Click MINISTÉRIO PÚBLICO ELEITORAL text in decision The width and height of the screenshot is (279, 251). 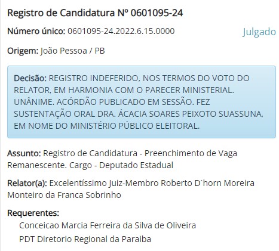[135, 126]
